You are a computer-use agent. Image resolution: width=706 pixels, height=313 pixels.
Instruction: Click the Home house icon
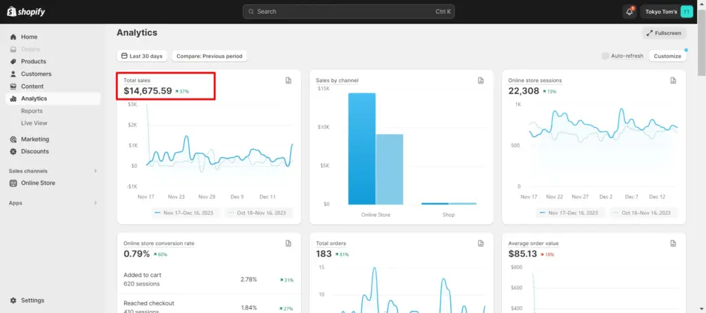pyautogui.click(x=13, y=37)
